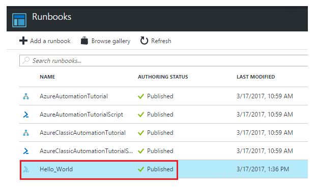Screen dimensions: 316x188
Task: Click the Runbooks blade icon
Action: (x=19, y=20)
